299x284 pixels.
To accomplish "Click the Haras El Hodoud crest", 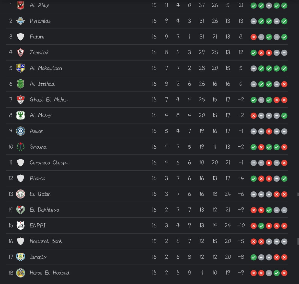I will (20, 273).
